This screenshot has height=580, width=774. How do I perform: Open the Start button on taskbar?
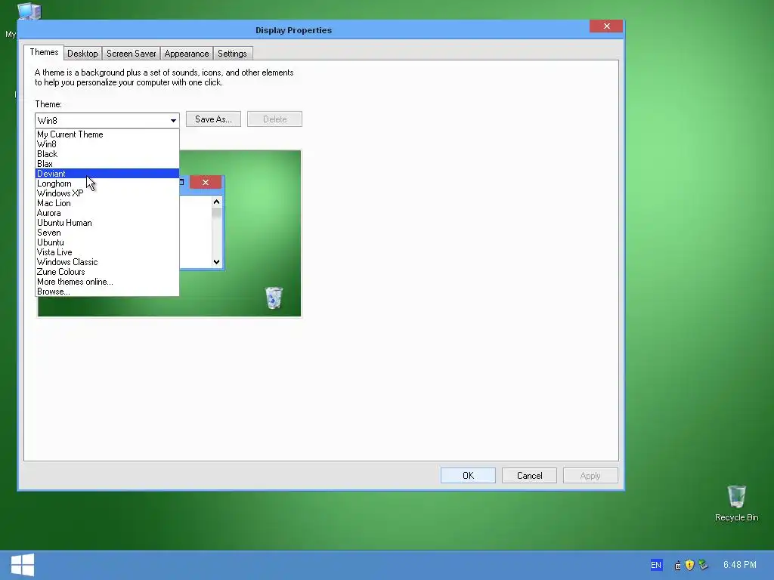coord(23,565)
